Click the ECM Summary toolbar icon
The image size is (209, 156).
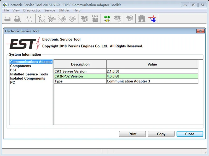point(84,18)
